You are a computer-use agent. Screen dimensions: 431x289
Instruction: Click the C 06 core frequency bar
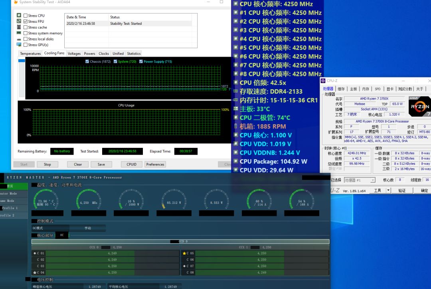click(262, 259)
